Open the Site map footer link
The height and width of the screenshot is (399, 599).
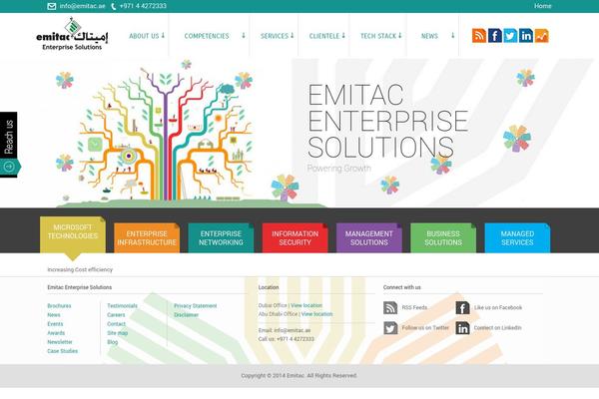118,333
